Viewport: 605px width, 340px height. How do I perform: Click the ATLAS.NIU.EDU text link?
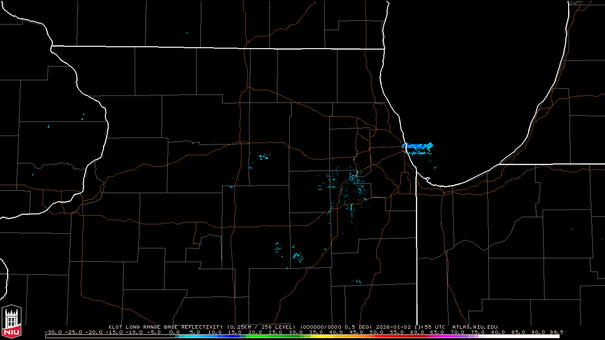coord(475,327)
